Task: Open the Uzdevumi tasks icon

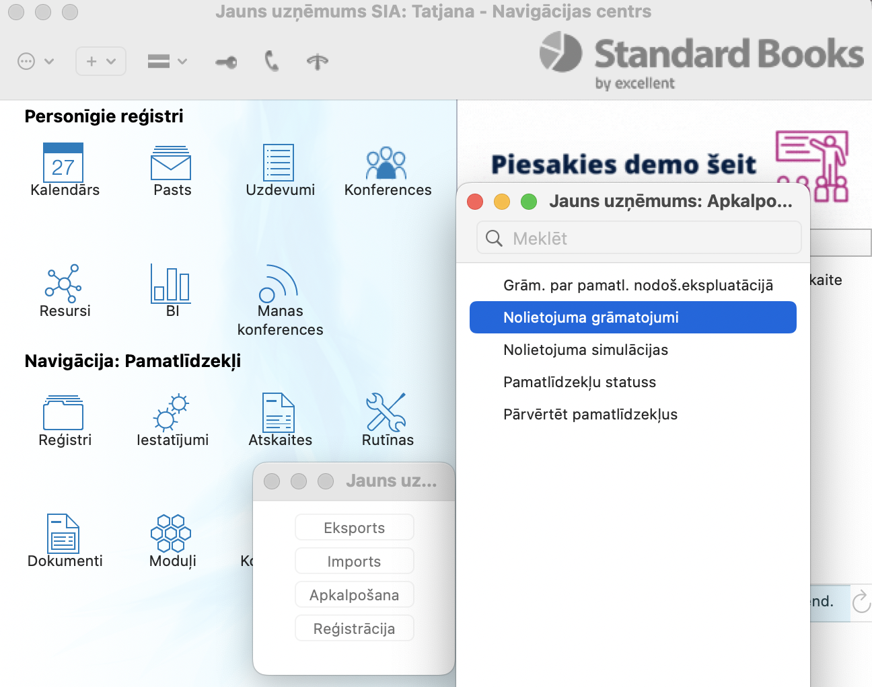Action: [279, 163]
